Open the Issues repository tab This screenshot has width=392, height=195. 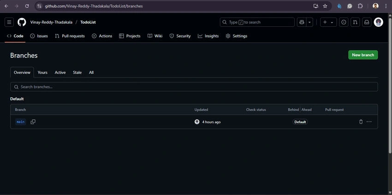tap(39, 36)
